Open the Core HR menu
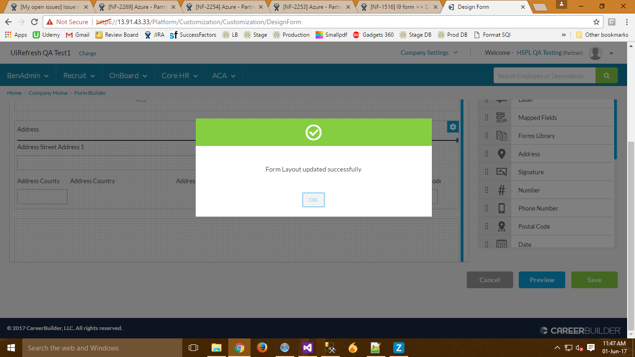 click(x=179, y=75)
